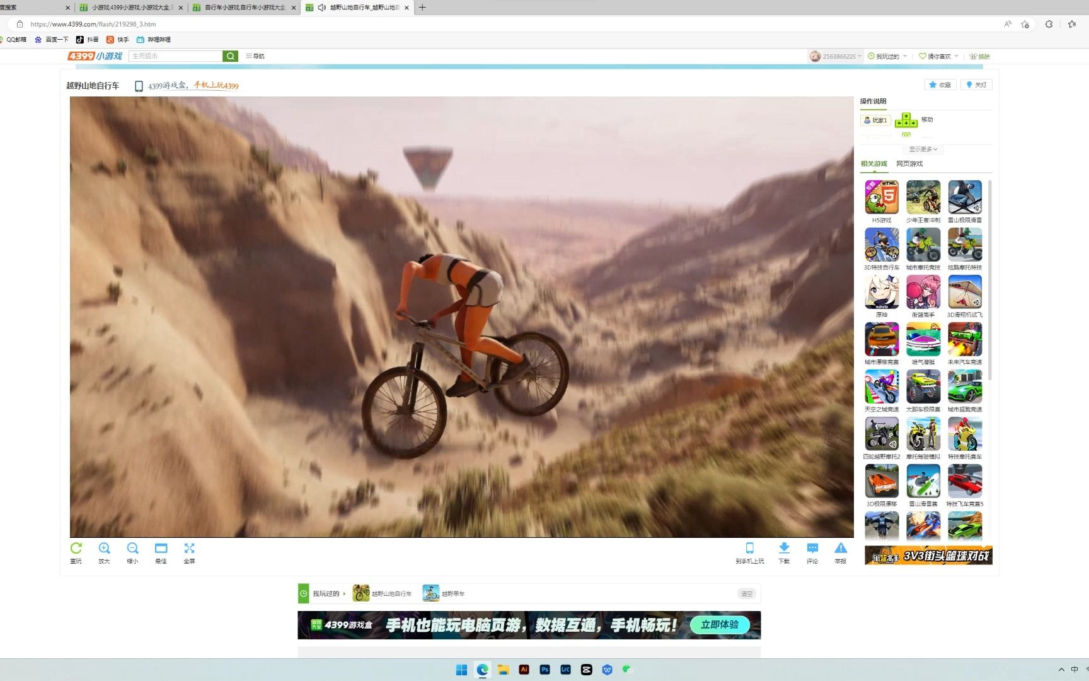This screenshot has width=1089, height=681.
Task: Open the 3D极限漂移 game thumbnail
Action: pos(882,480)
